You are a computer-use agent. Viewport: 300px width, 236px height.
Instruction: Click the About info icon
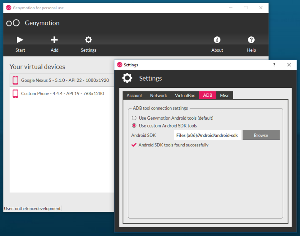click(217, 40)
